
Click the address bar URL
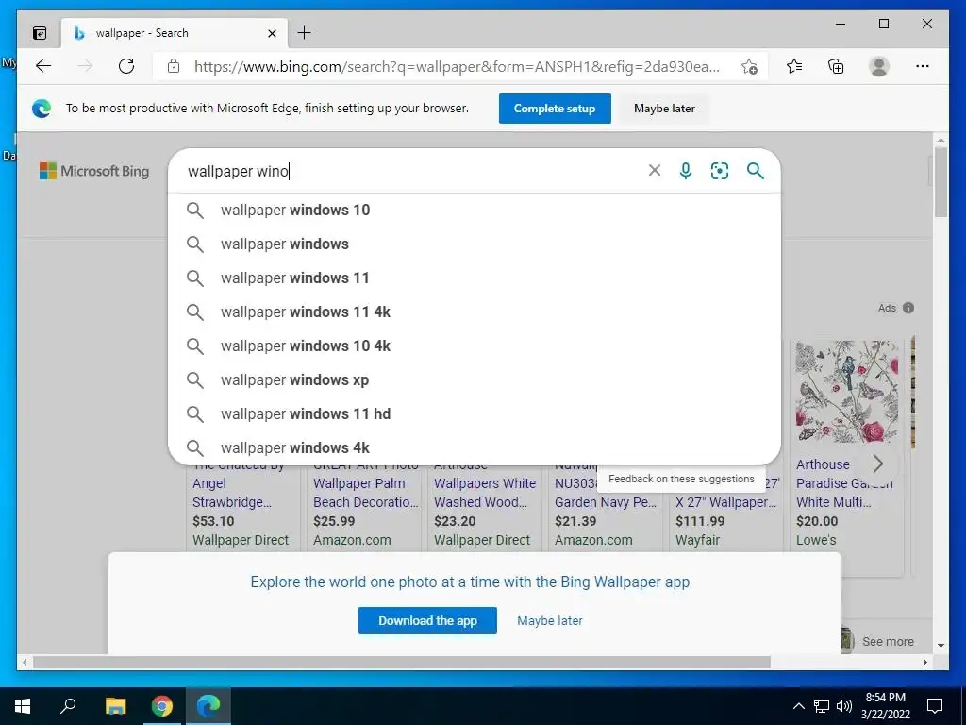coord(457,67)
